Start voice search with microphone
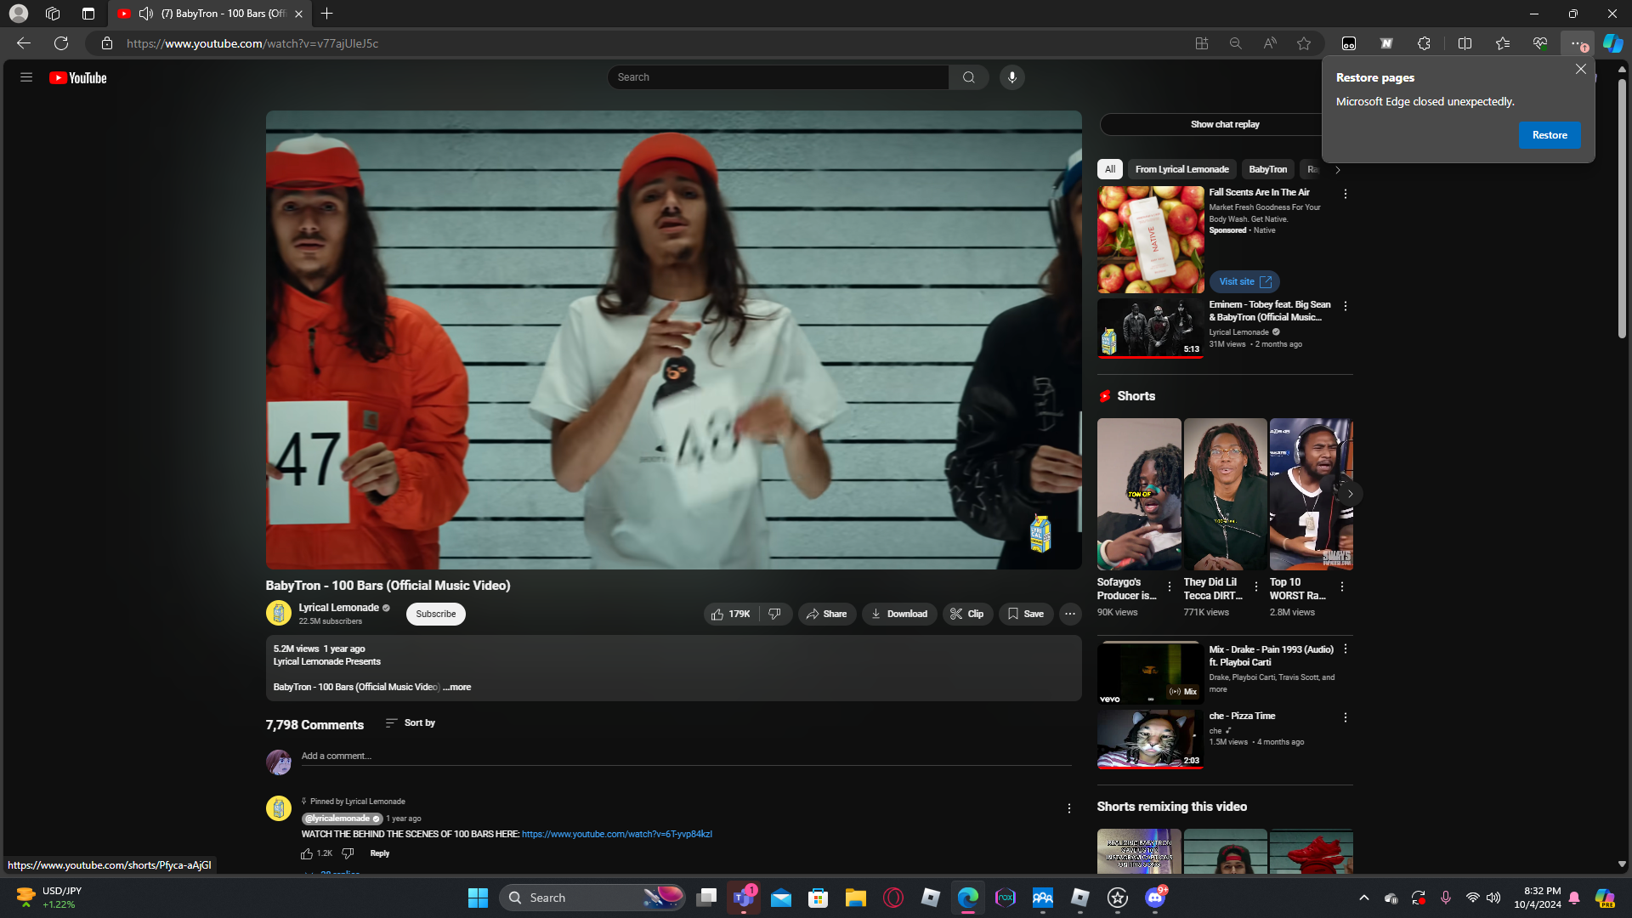The height and width of the screenshot is (918, 1632). click(x=1011, y=77)
